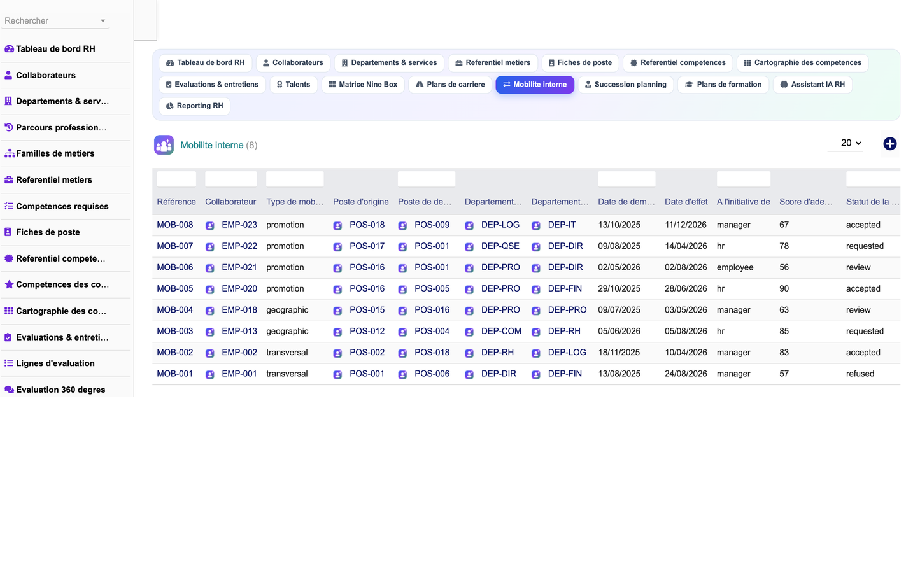Screen dimensions: 920x569
Task: Sort by the Date d'effet column header
Action: click(x=686, y=202)
